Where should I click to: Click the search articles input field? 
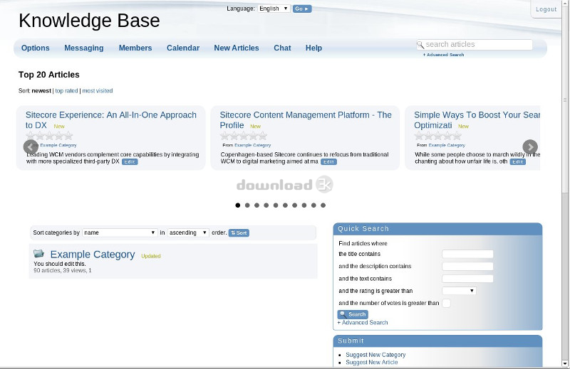(x=475, y=45)
